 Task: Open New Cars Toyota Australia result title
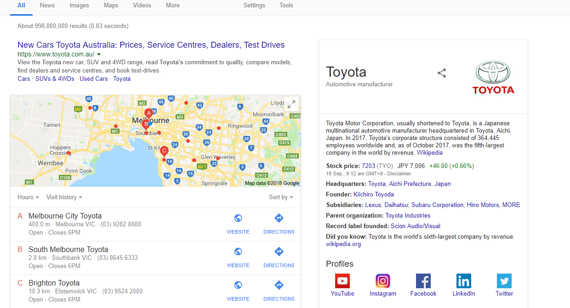point(151,45)
